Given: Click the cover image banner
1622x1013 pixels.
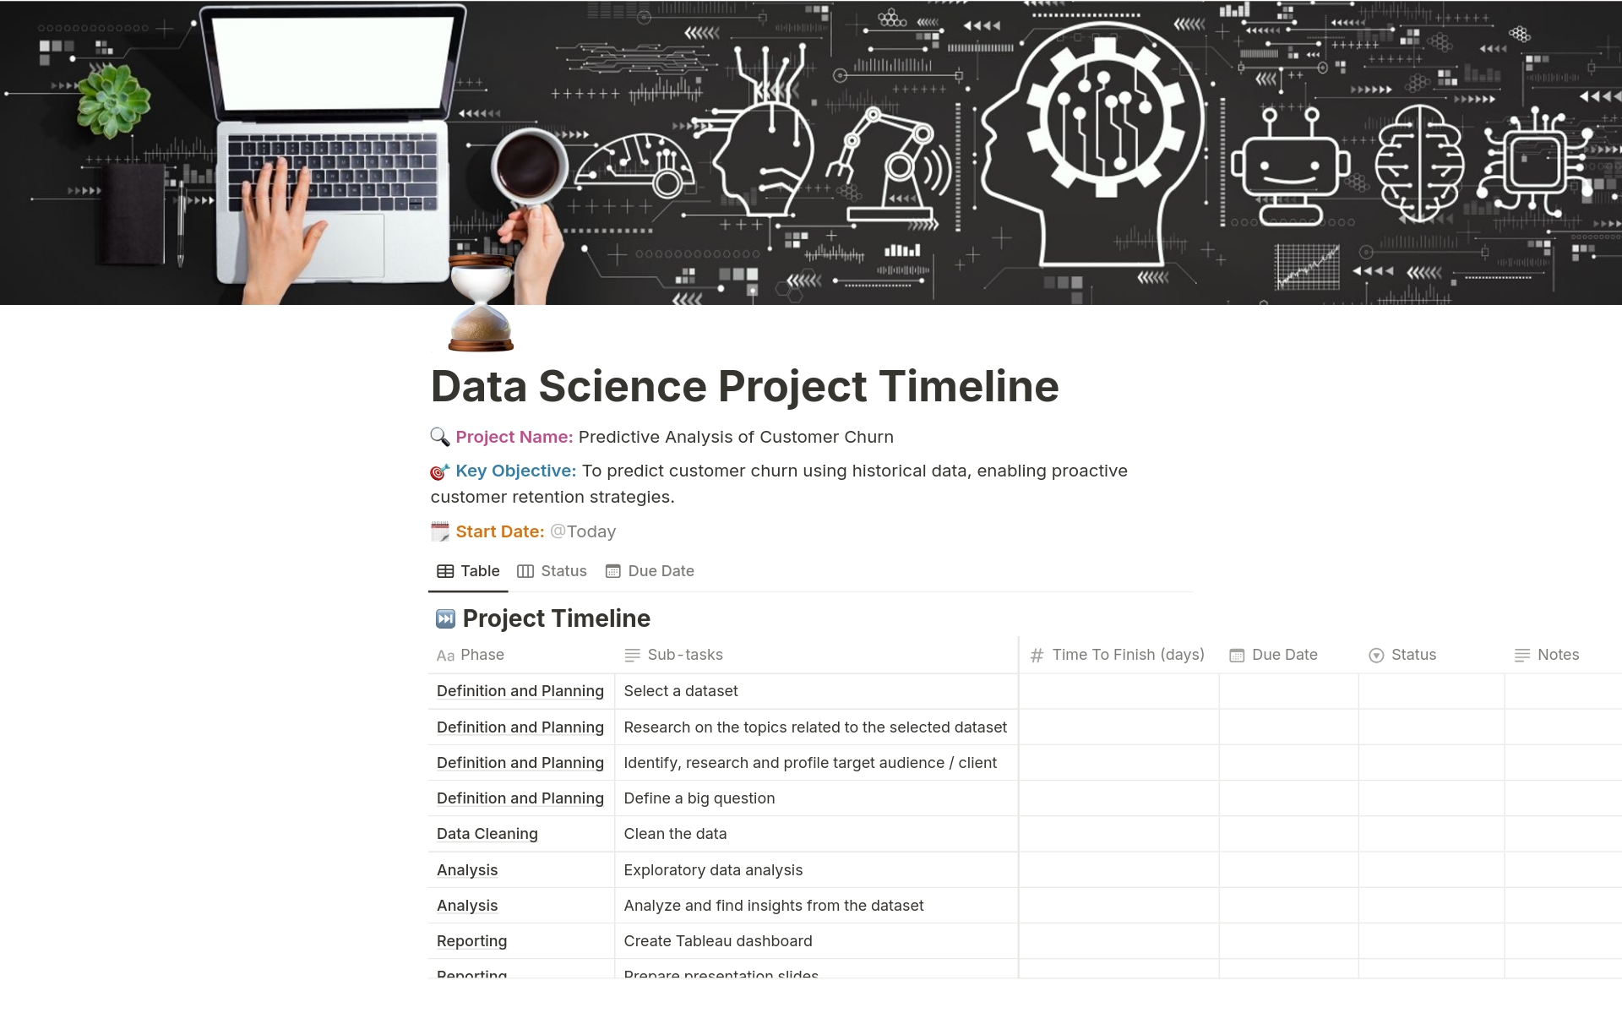Looking at the screenshot, I should tap(811, 152).
